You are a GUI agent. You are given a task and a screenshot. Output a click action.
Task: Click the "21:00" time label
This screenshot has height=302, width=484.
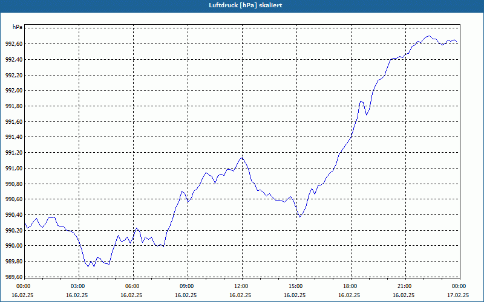[405, 286]
